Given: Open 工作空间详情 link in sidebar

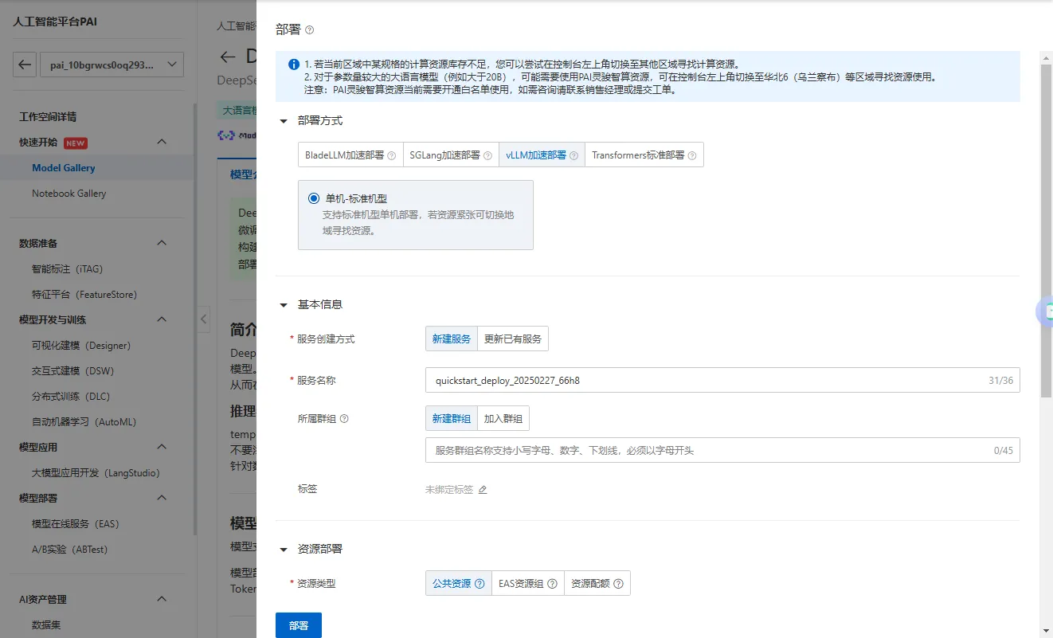Looking at the screenshot, I should click(x=48, y=117).
